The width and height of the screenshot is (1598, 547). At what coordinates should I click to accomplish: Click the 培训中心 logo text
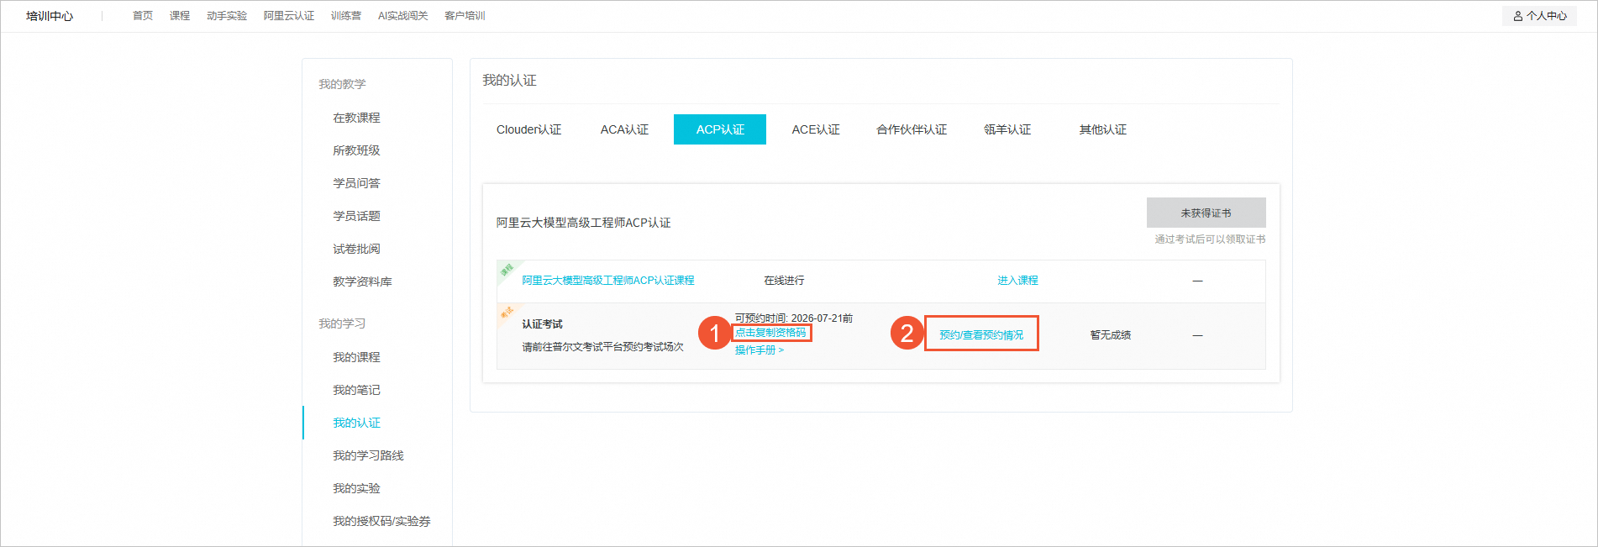point(50,16)
